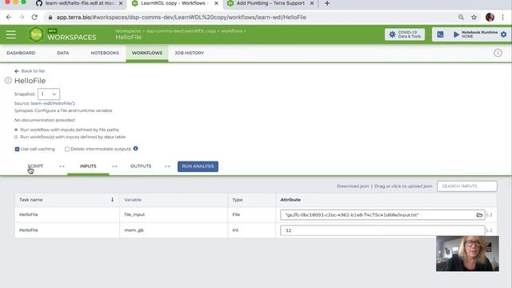Image resolution: width=512 pixels, height=288 pixels.
Task: Click the Terra hexagon logo
Action: (36, 34)
